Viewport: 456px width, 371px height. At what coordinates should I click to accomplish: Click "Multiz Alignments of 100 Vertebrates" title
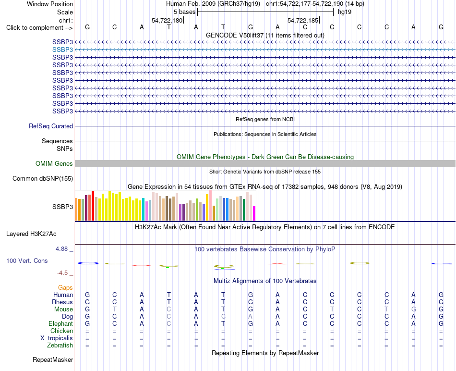[x=265, y=281]
